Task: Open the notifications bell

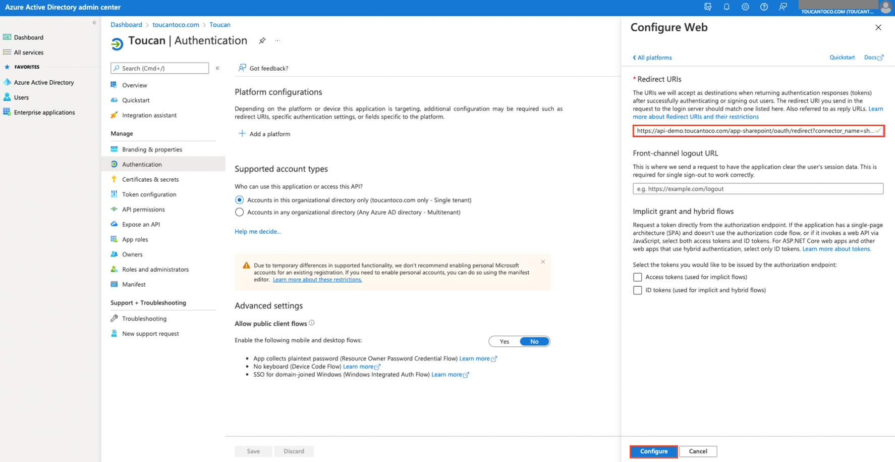Action: (x=726, y=7)
